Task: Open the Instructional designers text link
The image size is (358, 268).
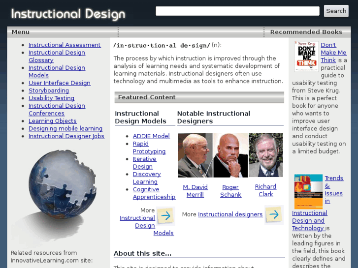Action: [230, 214]
